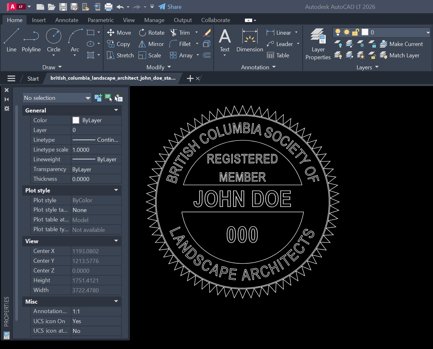
Task: Click the Dimension tool
Action: click(250, 40)
